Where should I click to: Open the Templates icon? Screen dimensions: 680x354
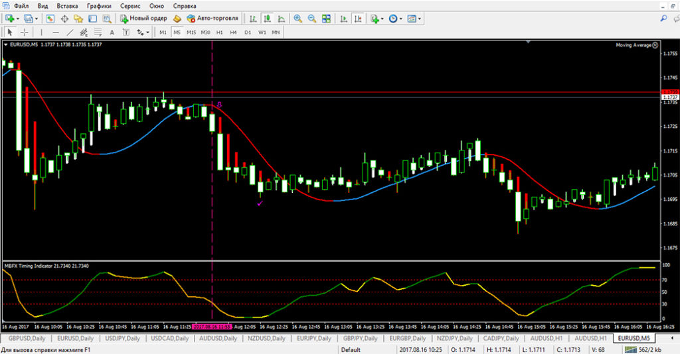[412, 19]
